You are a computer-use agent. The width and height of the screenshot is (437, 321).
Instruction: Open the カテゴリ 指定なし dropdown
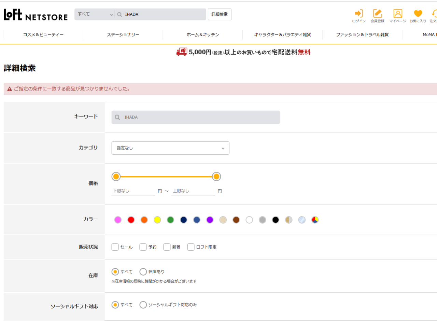pyautogui.click(x=170, y=148)
